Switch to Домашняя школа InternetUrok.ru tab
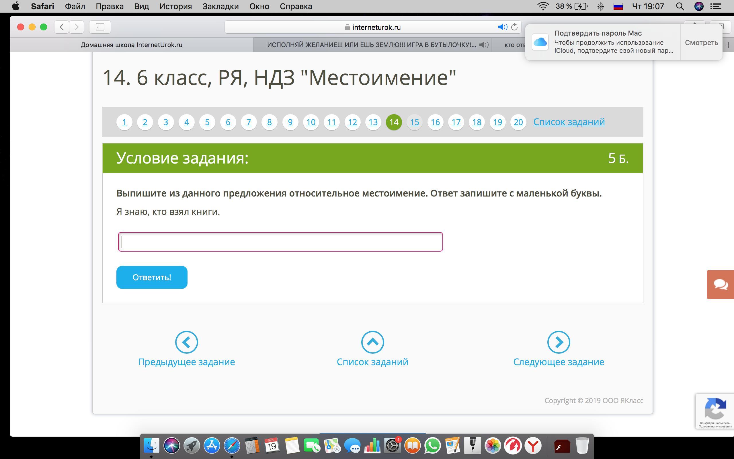The image size is (734, 459). point(131,45)
